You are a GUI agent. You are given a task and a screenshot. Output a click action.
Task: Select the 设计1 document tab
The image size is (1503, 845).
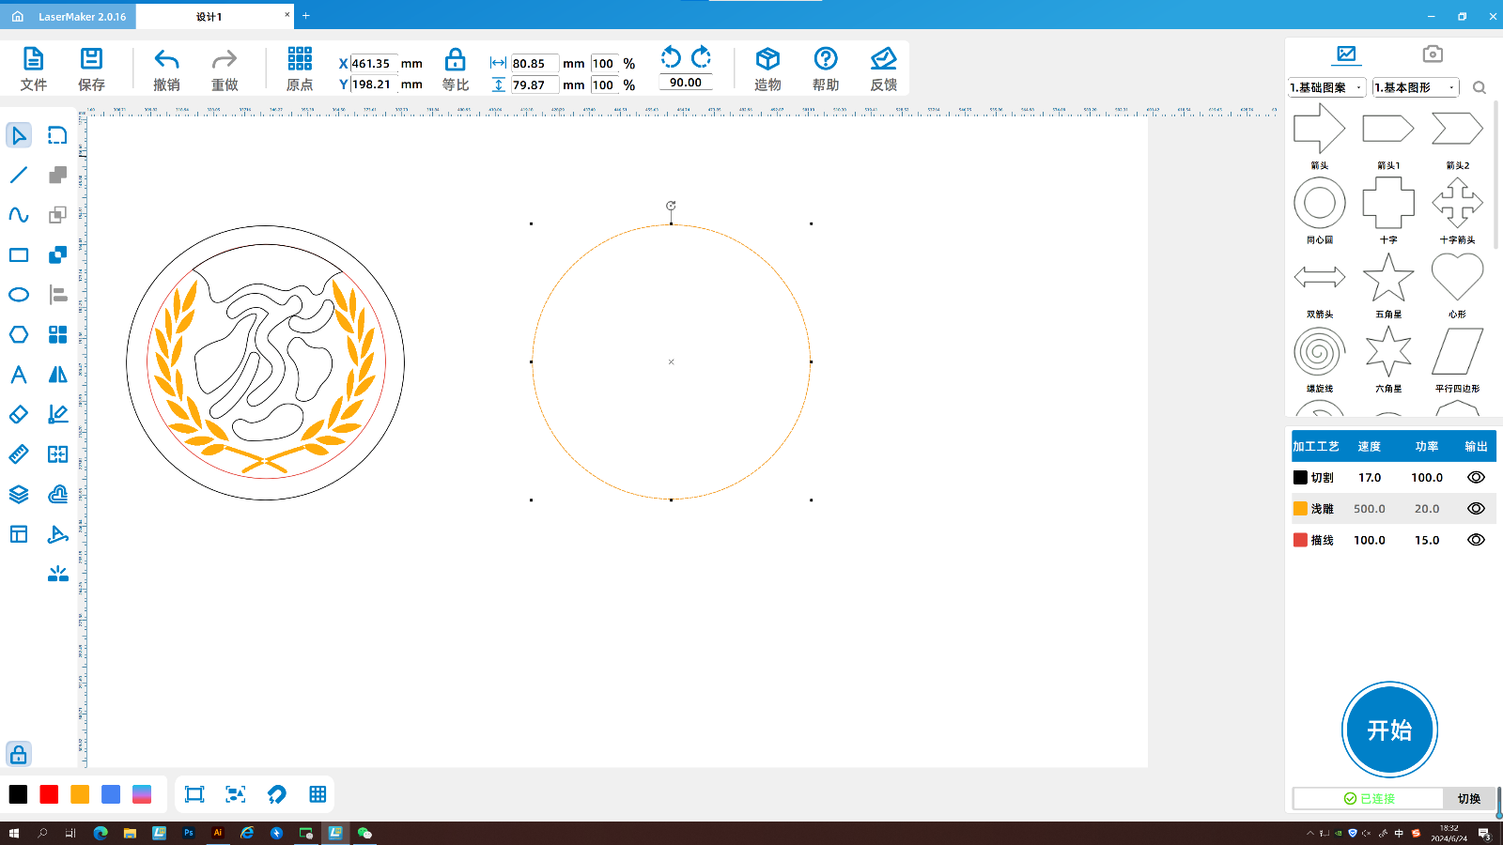tap(209, 17)
